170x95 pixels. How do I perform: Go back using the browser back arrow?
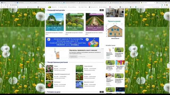[1, 5]
